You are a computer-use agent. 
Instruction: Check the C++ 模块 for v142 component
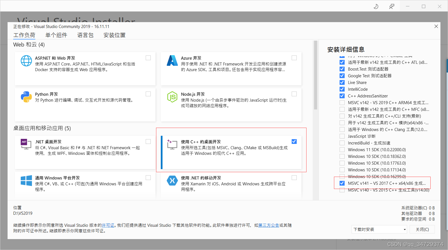click(x=342, y=123)
